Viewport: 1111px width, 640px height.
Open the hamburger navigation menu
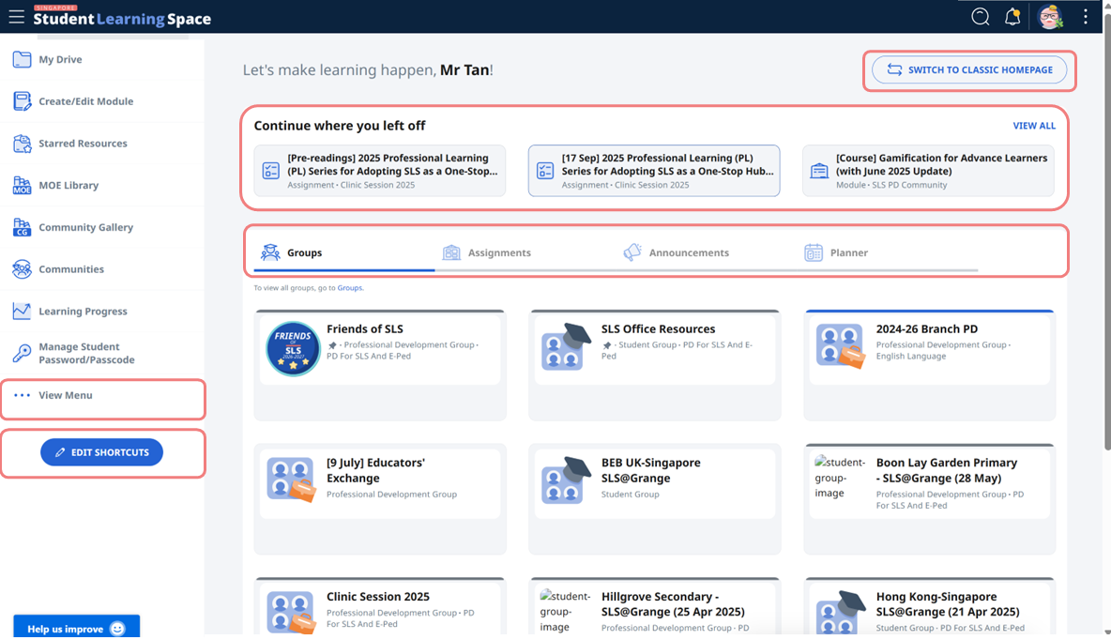click(16, 17)
